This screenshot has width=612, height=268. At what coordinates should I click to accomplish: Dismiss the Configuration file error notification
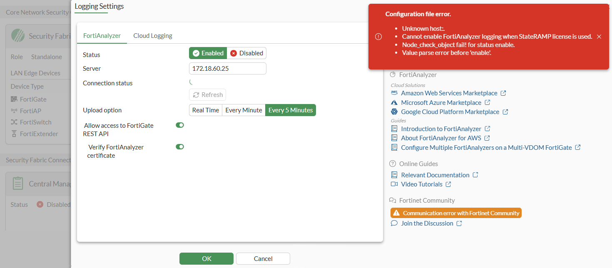(x=599, y=37)
